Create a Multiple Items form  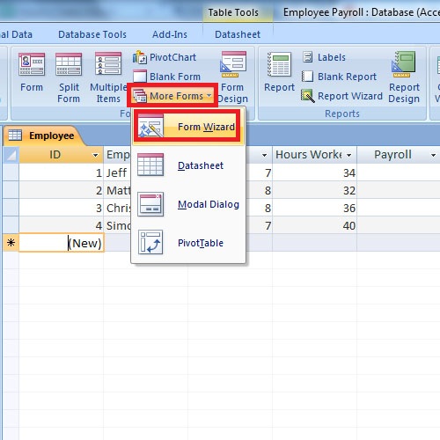(108, 77)
